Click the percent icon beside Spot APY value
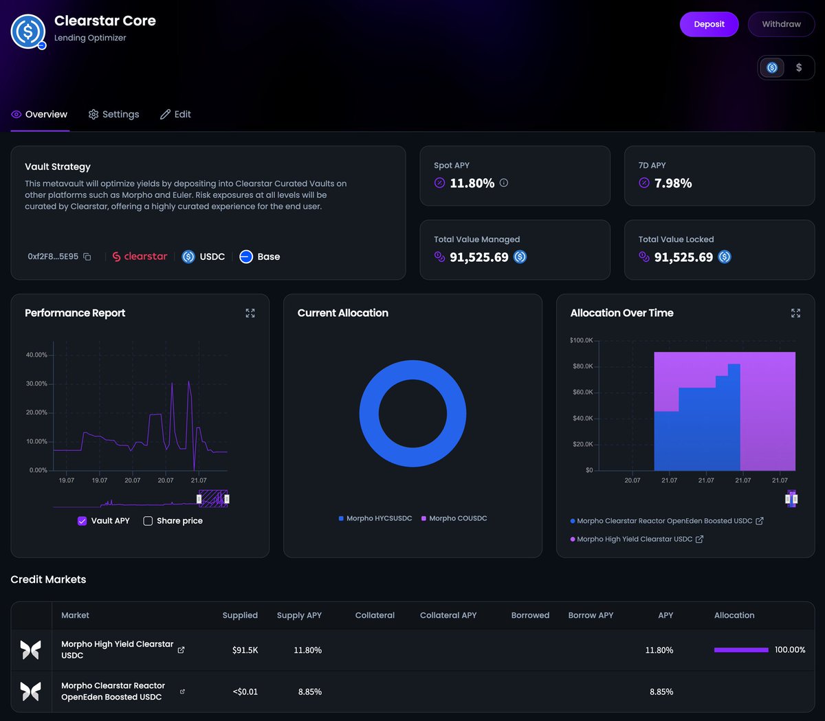The image size is (825, 721). click(440, 183)
